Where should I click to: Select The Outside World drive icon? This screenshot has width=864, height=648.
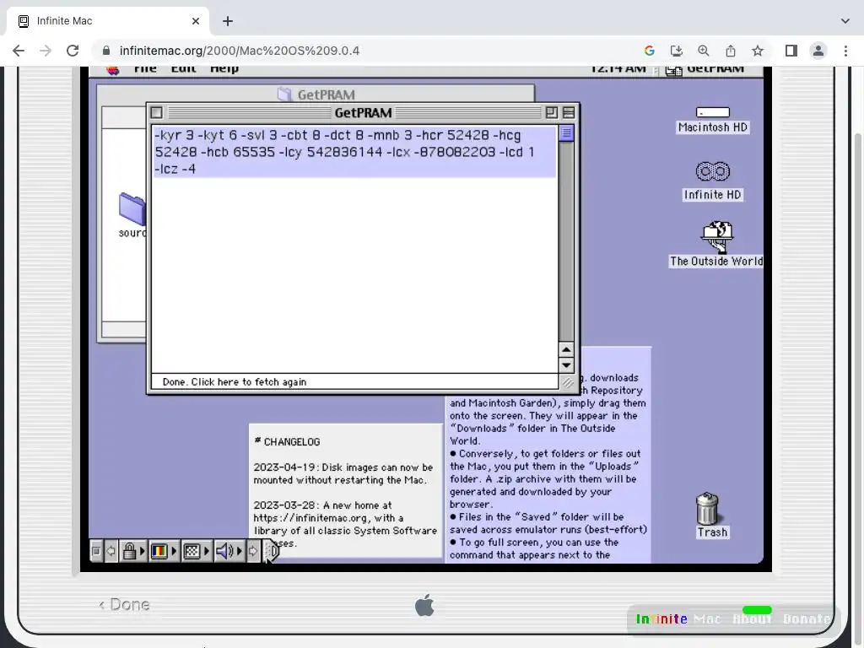click(x=716, y=244)
